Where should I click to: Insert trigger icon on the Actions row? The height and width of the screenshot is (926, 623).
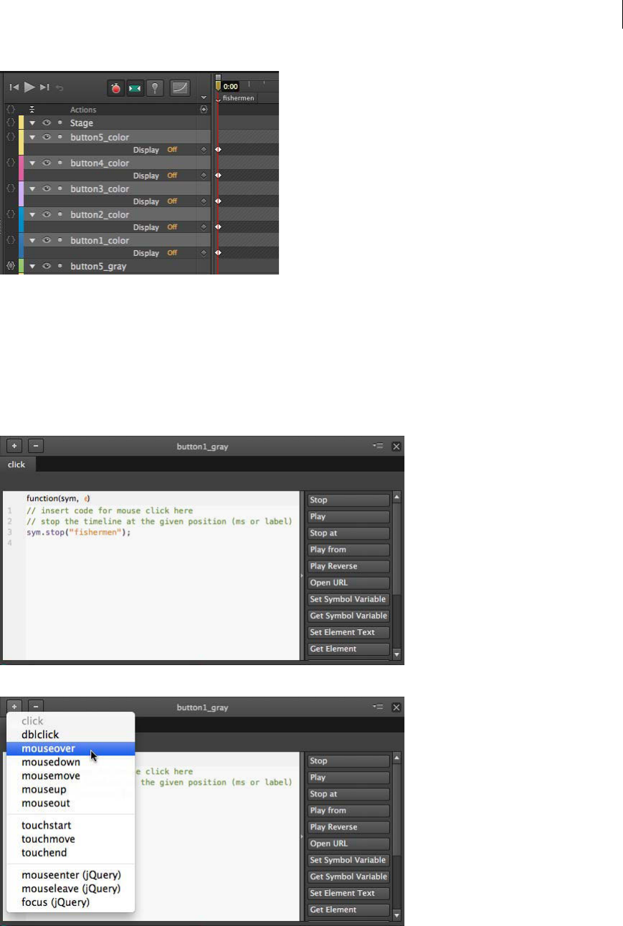tap(204, 110)
